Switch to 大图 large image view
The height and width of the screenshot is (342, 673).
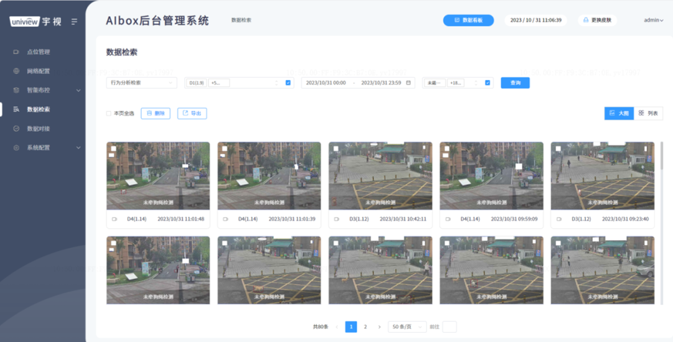click(x=619, y=113)
